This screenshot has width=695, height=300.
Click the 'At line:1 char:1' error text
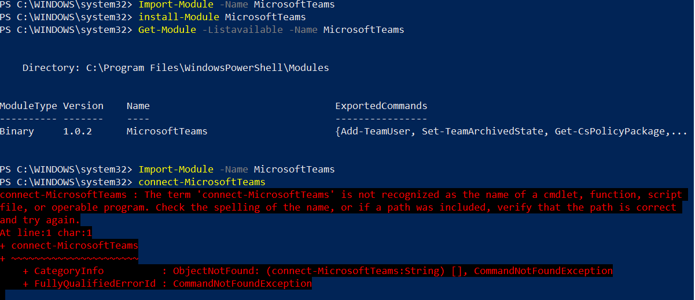pos(46,233)
